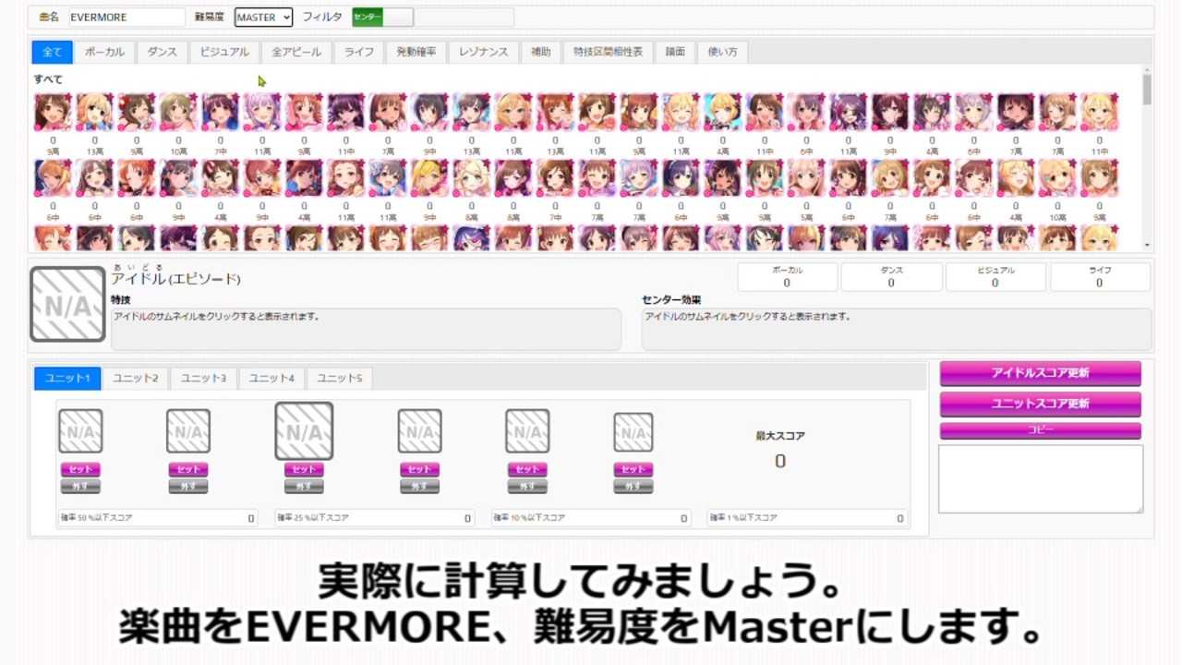Screen dimensions: 1182x665
Task: Click 外す under the center unit slot
Action: tap(304, 487)
